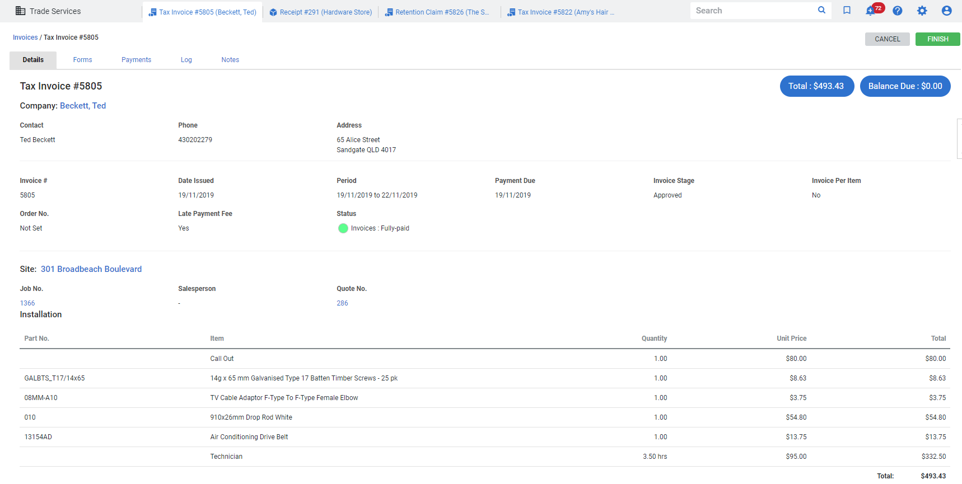This screenshot has height=484, width=962.
Task: Open the help question mark icon
Action: [x=897, y=11]
